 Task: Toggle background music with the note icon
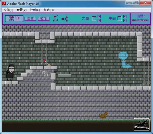click(x=55, y=19)
